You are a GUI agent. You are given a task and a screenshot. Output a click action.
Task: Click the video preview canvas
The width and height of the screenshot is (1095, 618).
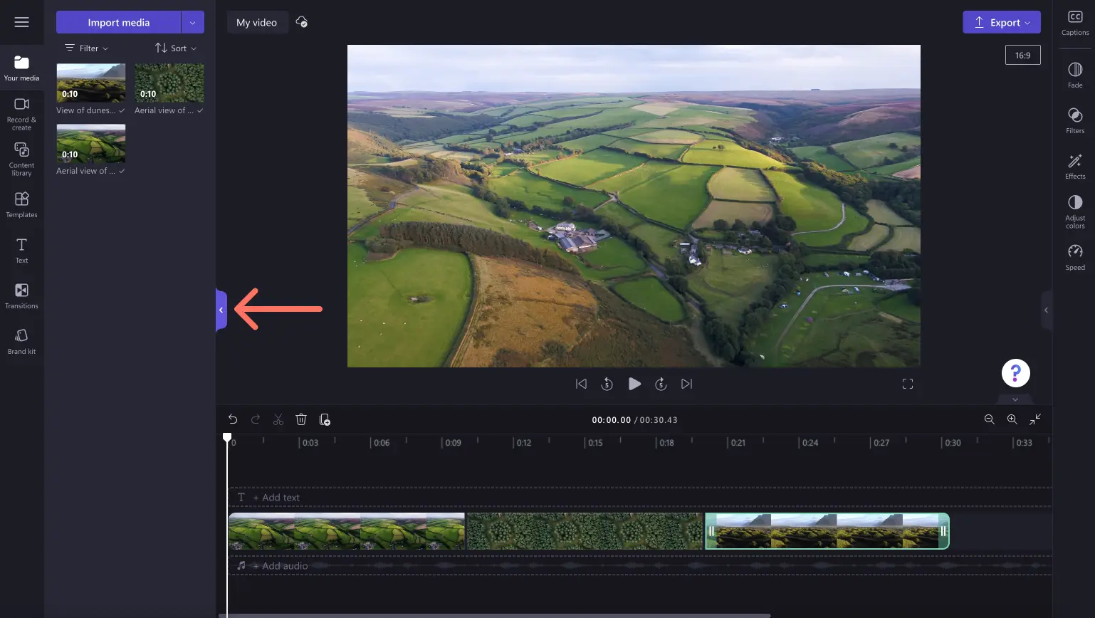pos(634,206)
